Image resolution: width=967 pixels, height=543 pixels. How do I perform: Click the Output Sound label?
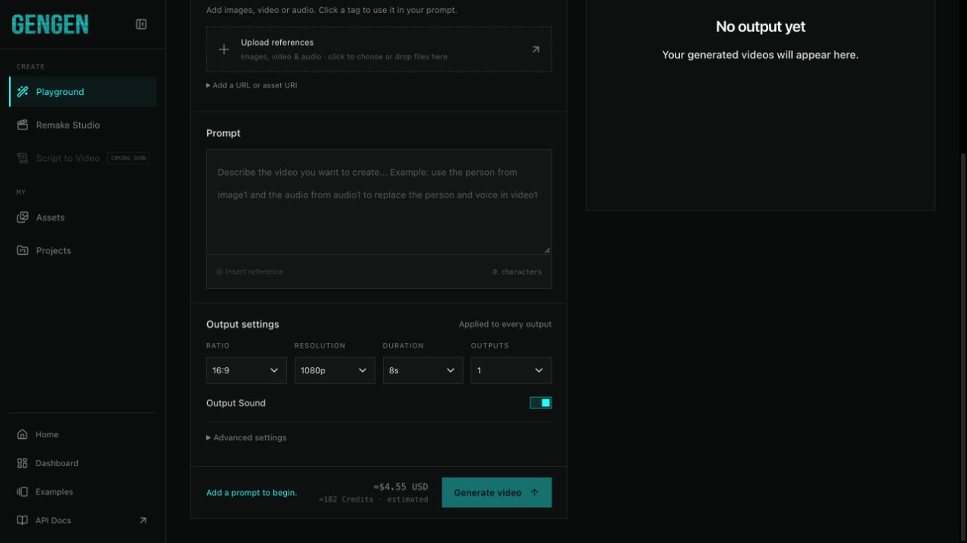point(236,403)
